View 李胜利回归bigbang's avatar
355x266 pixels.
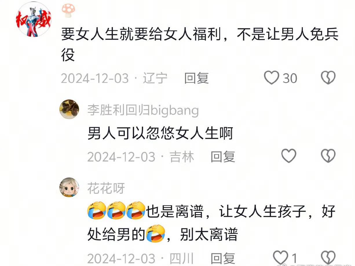(x=69, y=109)
